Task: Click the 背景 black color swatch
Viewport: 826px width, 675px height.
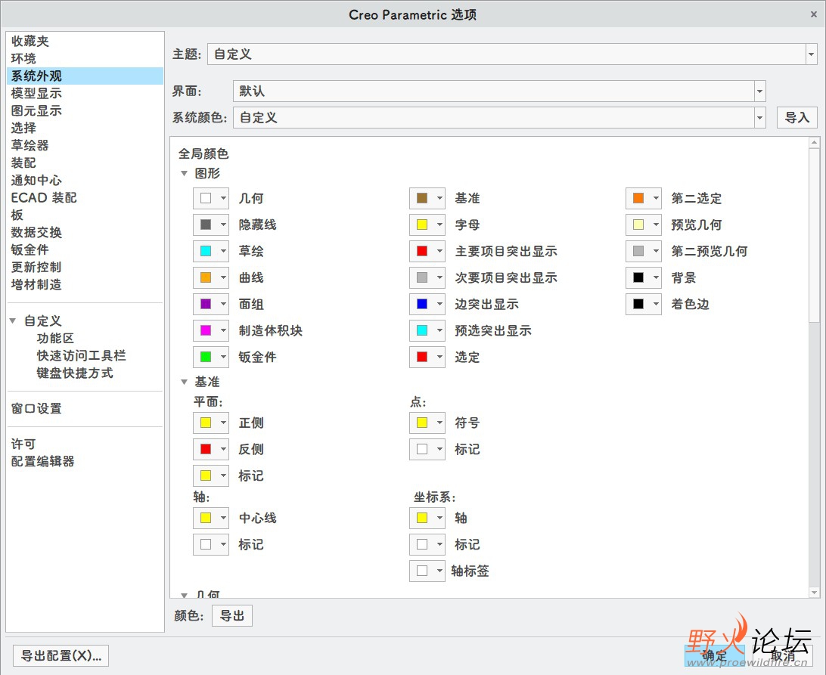Action: click(638, 277)
